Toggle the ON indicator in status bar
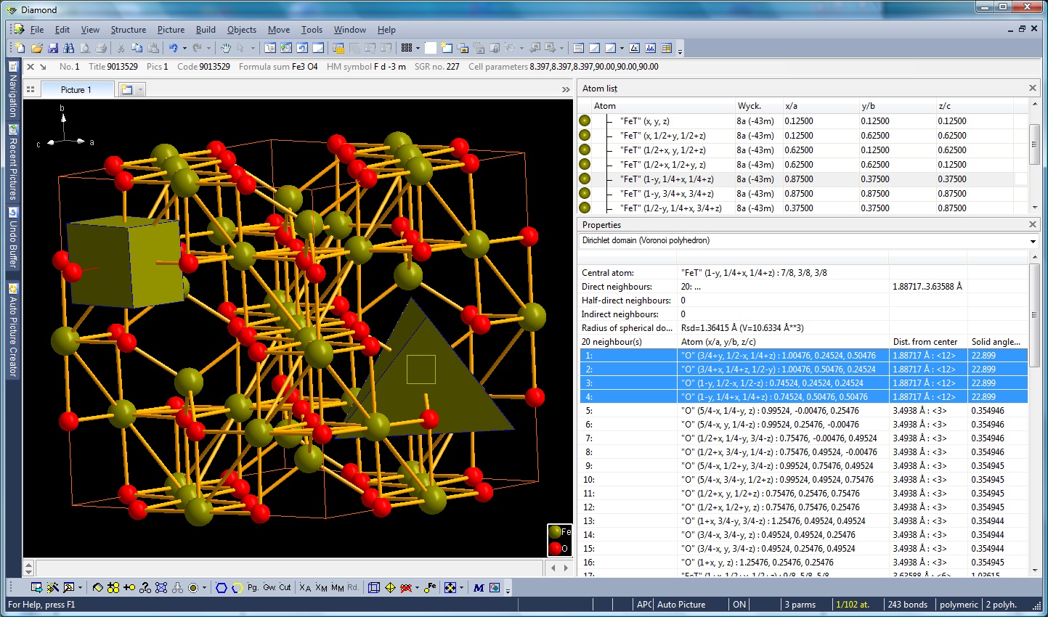 click(739, 604)
